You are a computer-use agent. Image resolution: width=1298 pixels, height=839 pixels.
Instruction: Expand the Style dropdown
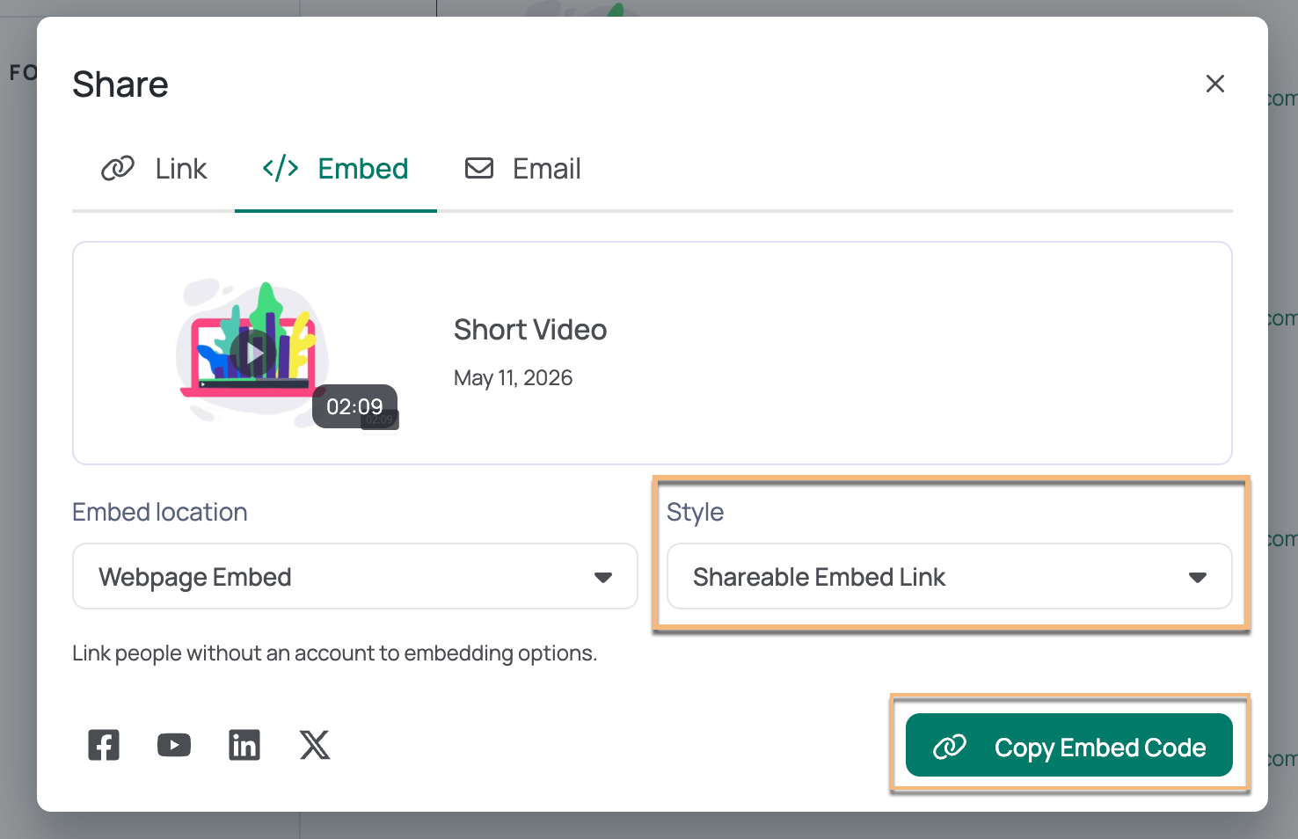[950, 576]
